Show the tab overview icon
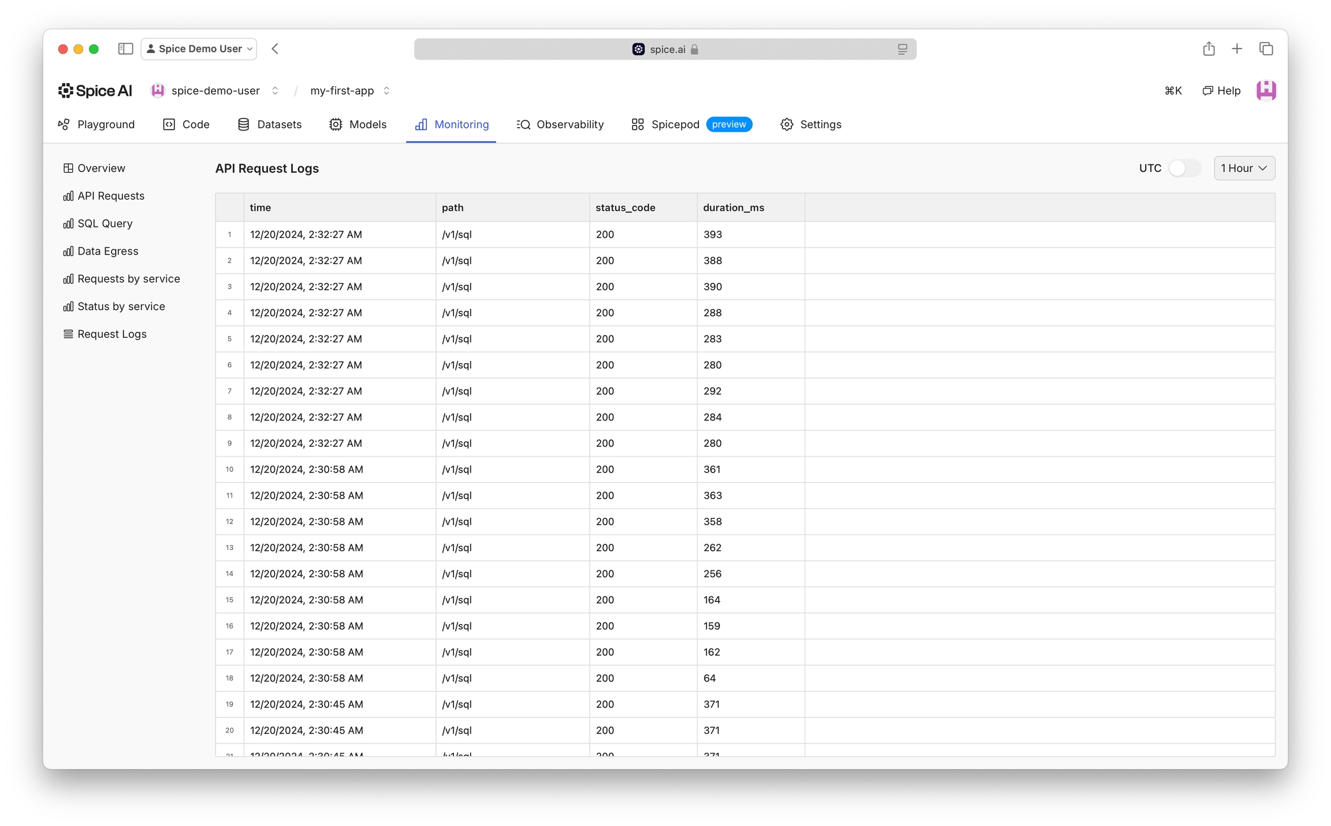The height and width of the screenshot is (826, 1331). [1266, 49]
